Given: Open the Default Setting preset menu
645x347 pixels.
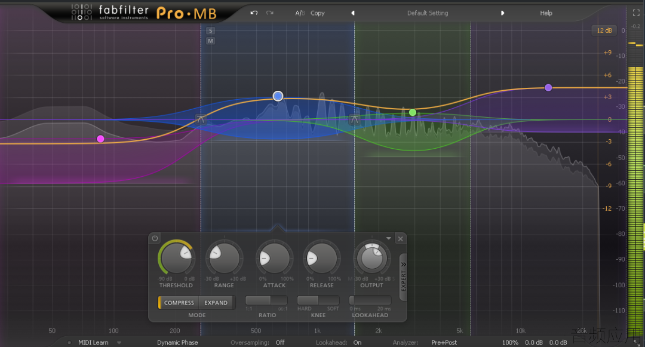Looking at the screenshot, I should (428, 13).
